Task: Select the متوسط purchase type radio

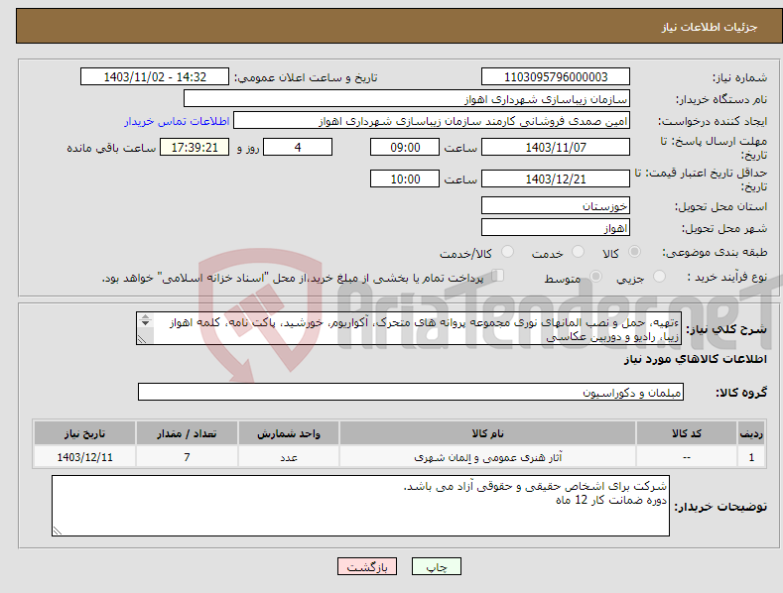Action: point(595,276)
